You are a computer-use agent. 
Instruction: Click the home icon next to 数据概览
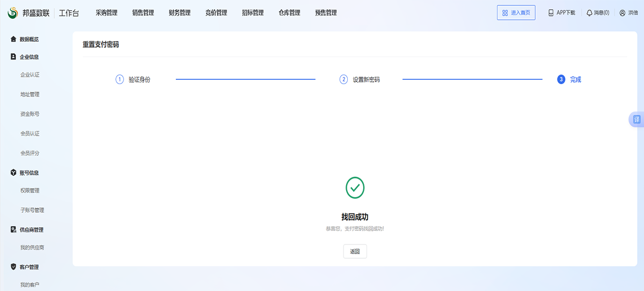[x=13, y=39]
